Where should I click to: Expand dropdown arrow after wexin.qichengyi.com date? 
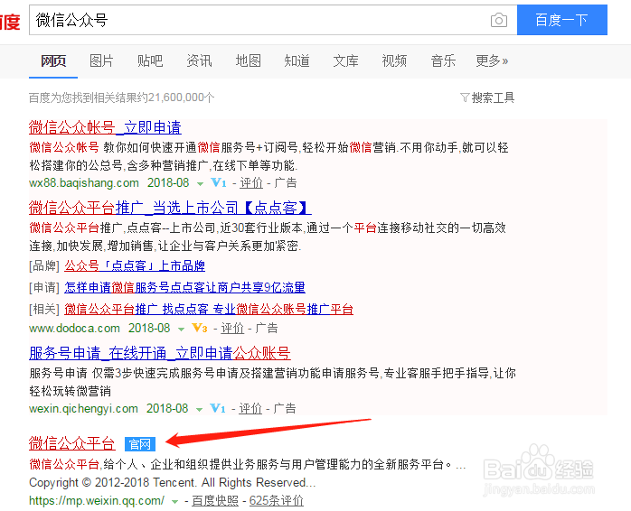[x=199, y=409]
